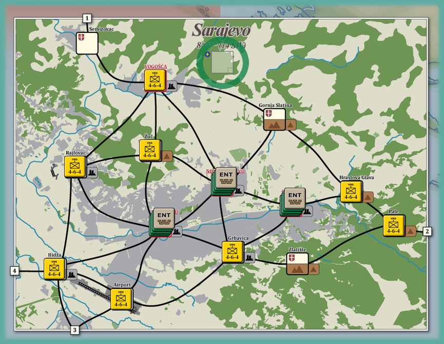Screen dimensions: 444x344
Task: Click the Hrastova Glava label
Action: pos(357,177)
